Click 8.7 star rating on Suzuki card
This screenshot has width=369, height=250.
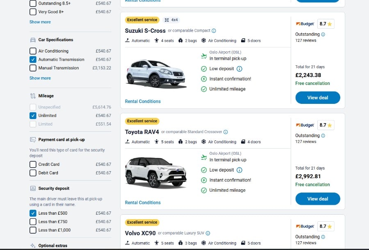326,24
